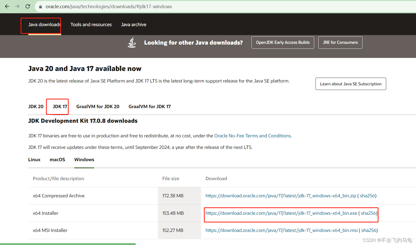Select GraalVM for JDK 20 tab
This screenshot has width=416, height=245.
coord(98,107)
